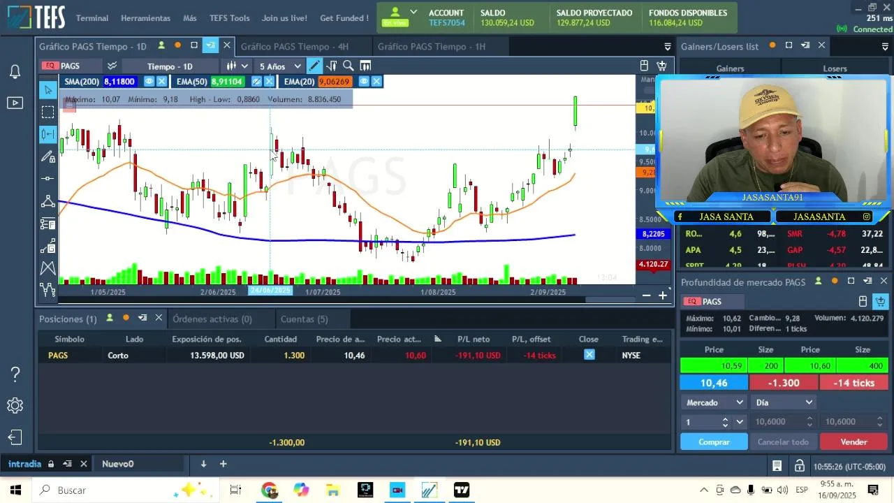Select the pitchfork pattern tool
The width and height of the screenshot is (894, 503).
coord(47,268)
